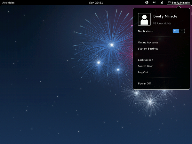Open the Unavailable status dropdown
The height and width of the screenshot is (144, 192).
[x=169, y=23]
